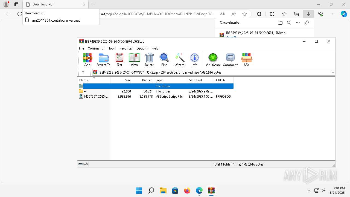This screenshot has width=350, height=197.
Task: Open Firefox from taskbar
Action: point(187,190)
